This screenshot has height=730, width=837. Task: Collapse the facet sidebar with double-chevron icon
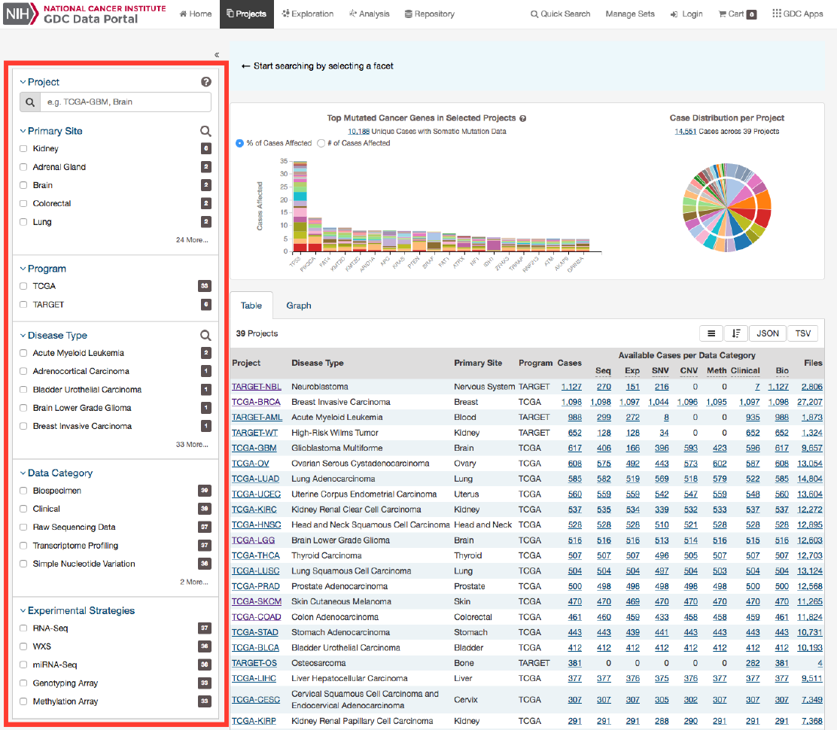click(x=217, y=55)
